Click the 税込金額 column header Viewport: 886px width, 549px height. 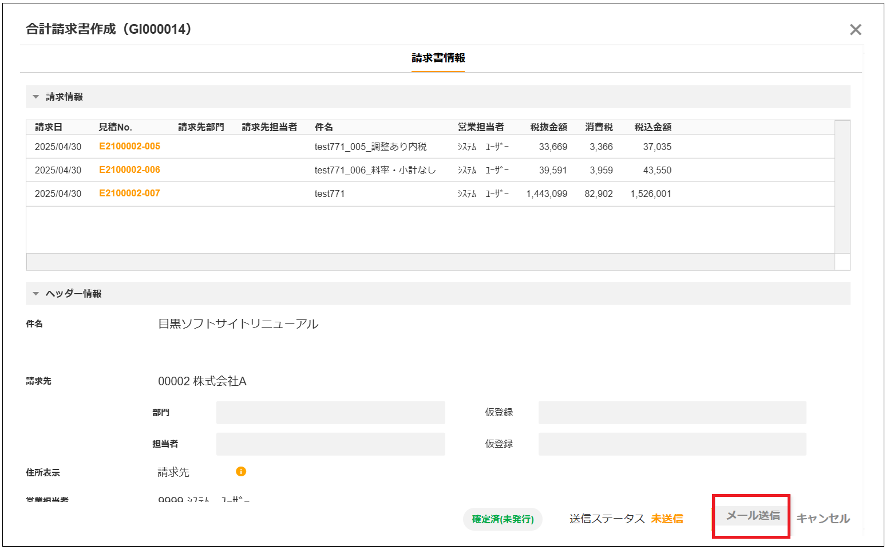pos(652,127)
